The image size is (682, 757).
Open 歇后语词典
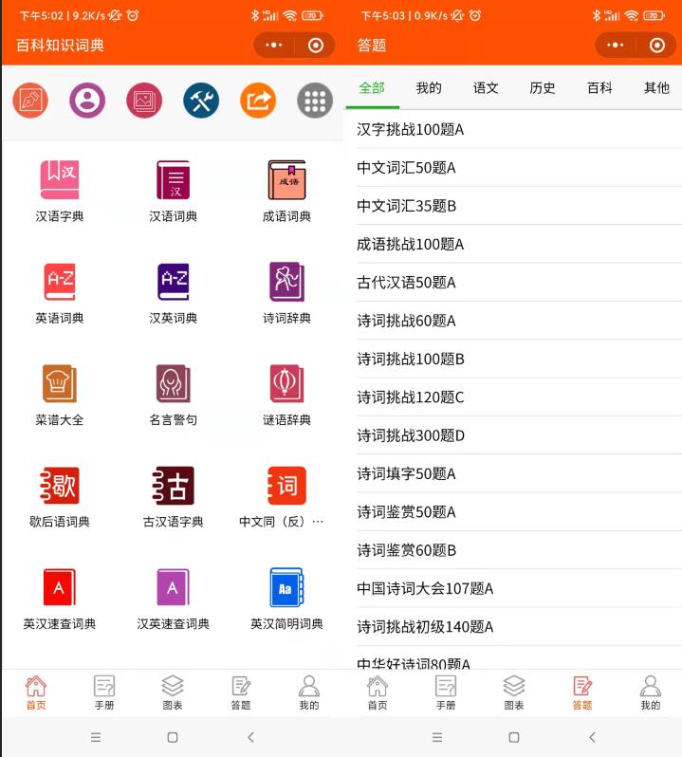tap(60, 497)
